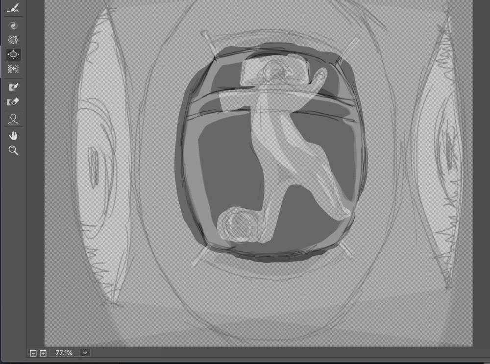Open the zoom percentage dropdown arrow

tap(85, 353)
